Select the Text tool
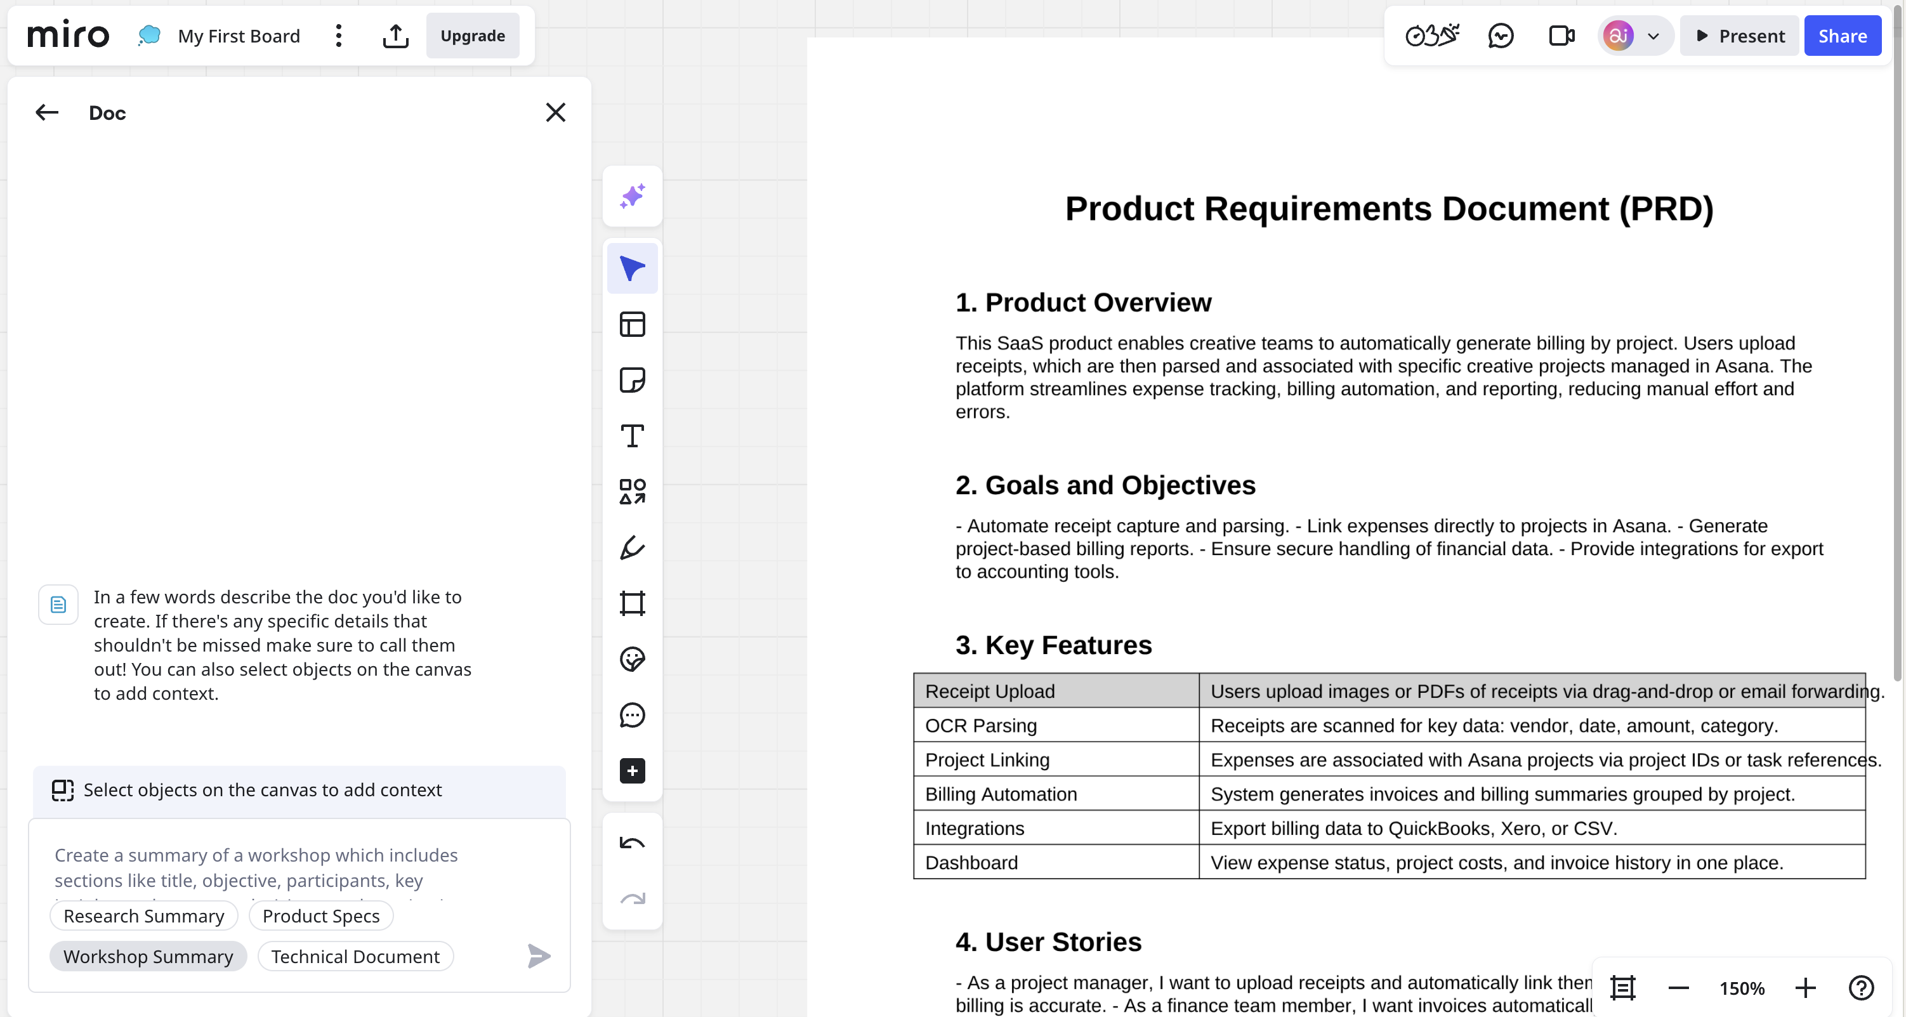The height and width of the screenshot is (1017, 1906). pyautogui.click(x=632, y=436)
